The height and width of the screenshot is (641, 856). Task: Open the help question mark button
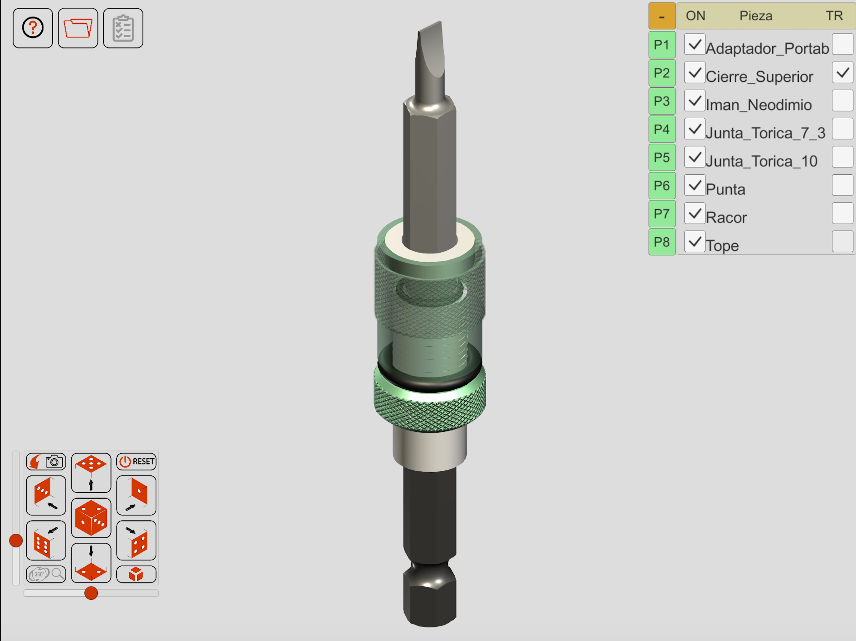click(x=33, y=28)
